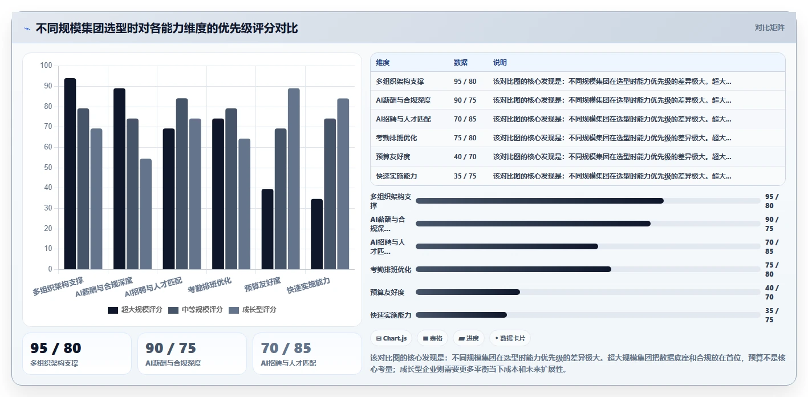Screen dimensions: 808x397
Task: Click the dashboard title 不同规模集团选型时对各能力维度的优先级评分对比
Action: coord(167,29)
